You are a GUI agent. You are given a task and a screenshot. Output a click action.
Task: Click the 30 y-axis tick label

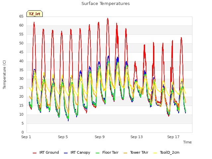tap(21, 79)
